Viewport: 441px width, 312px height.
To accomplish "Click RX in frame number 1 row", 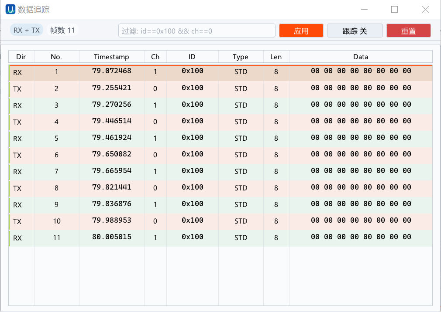I will pyautogui.click(x=17, y=72).
